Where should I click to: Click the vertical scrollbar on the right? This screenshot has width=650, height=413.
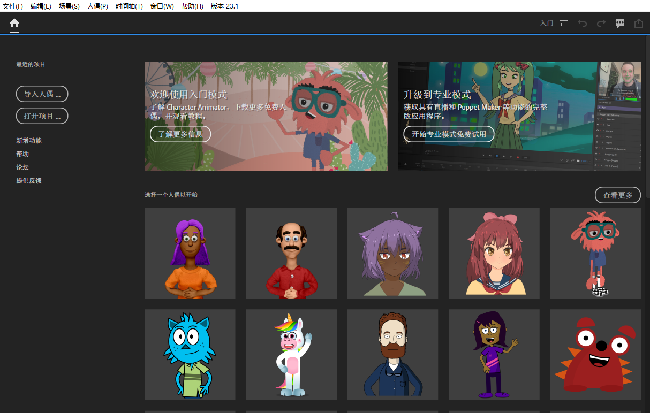[647, 117]
